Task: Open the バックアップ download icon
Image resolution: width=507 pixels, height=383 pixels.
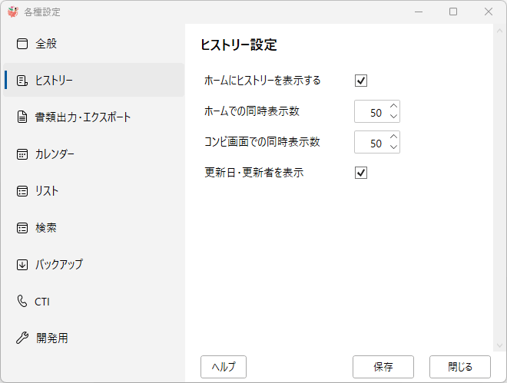Action: (x=22, y=265)
